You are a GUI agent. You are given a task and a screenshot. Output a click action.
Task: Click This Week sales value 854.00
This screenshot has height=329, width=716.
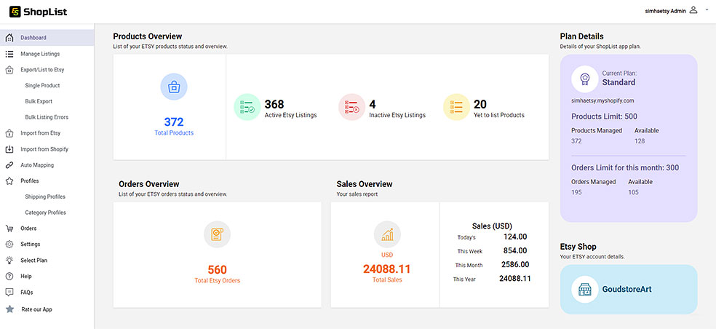click(515, 251)
